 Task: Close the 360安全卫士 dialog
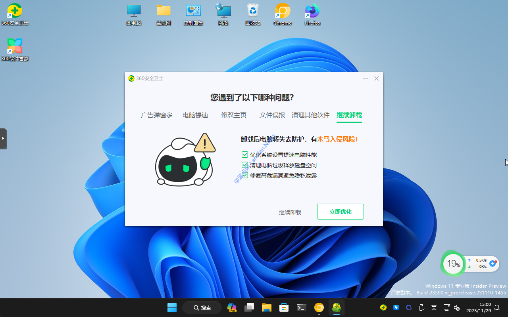click(377, 78)
